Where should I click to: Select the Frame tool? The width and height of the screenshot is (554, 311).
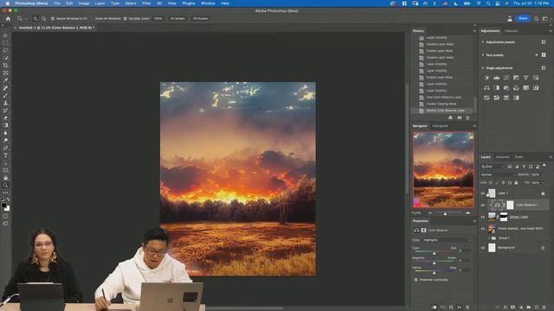click(5, 73)
